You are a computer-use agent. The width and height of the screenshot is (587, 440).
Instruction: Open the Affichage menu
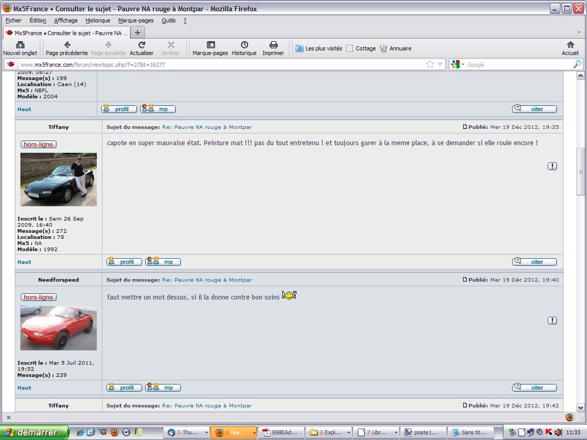pos(66,20)
